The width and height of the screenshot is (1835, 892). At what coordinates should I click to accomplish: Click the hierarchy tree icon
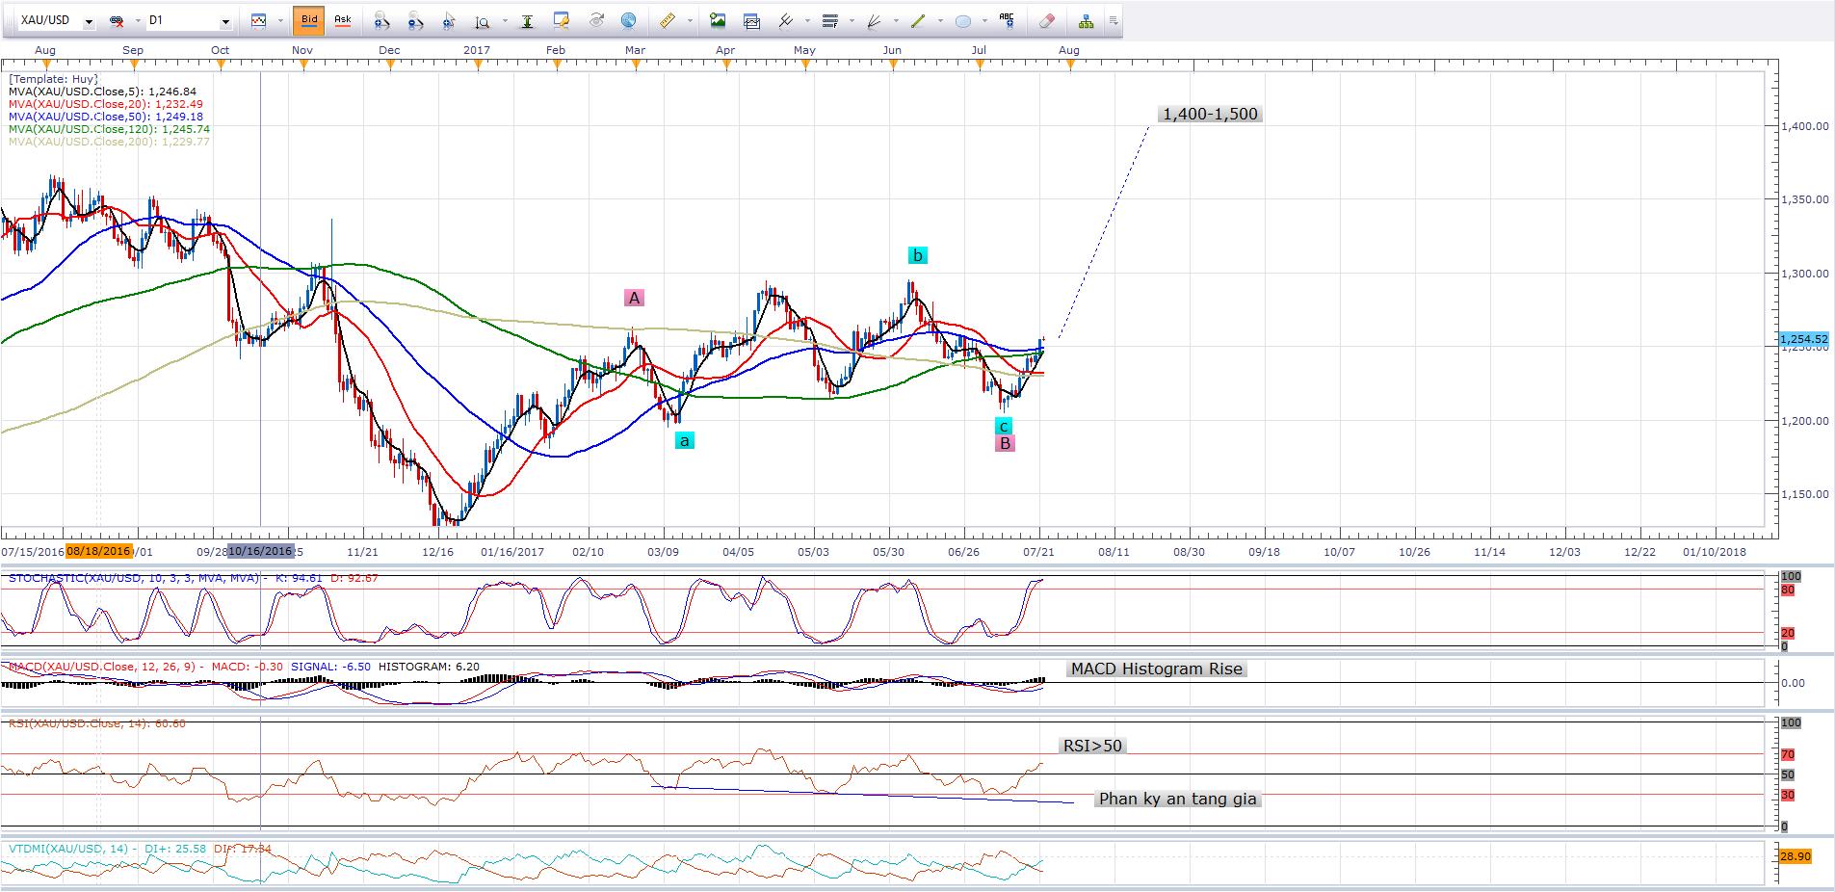1086,21
